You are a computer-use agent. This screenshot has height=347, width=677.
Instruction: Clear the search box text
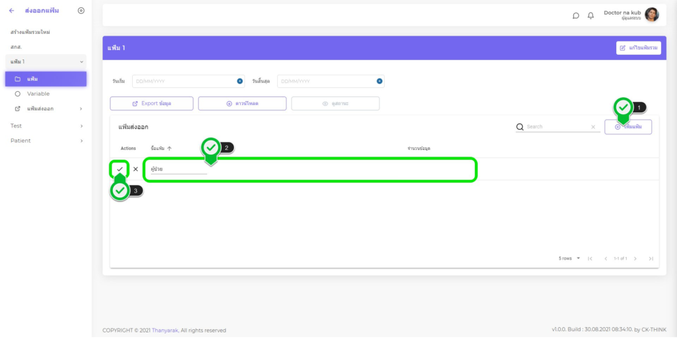click(x=592, y=127)
